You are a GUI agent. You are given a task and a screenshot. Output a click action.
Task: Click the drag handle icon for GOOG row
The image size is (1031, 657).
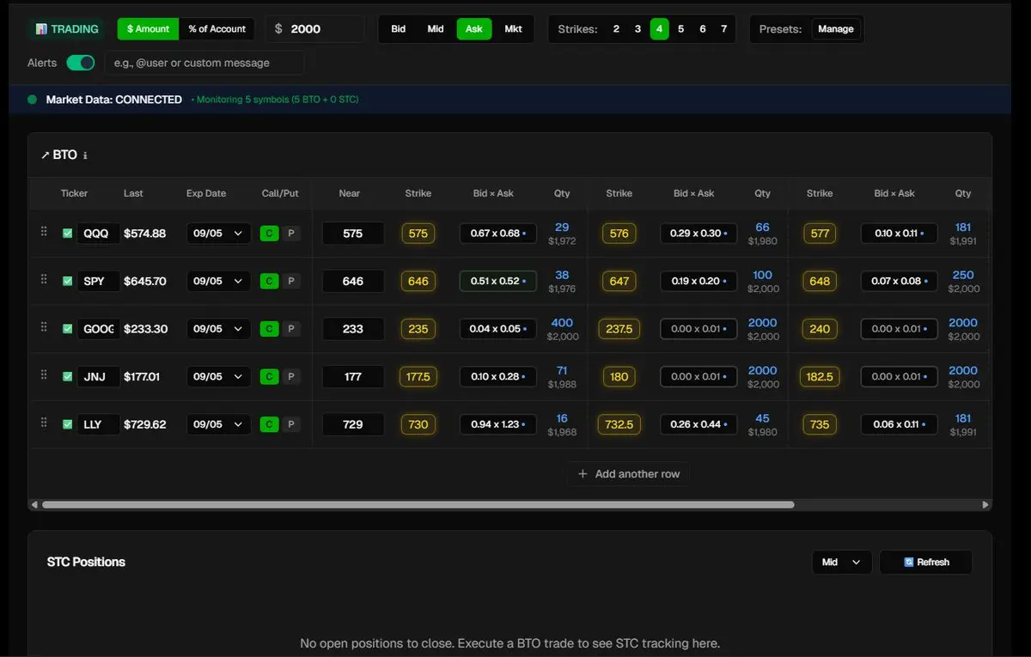[44, 328]
